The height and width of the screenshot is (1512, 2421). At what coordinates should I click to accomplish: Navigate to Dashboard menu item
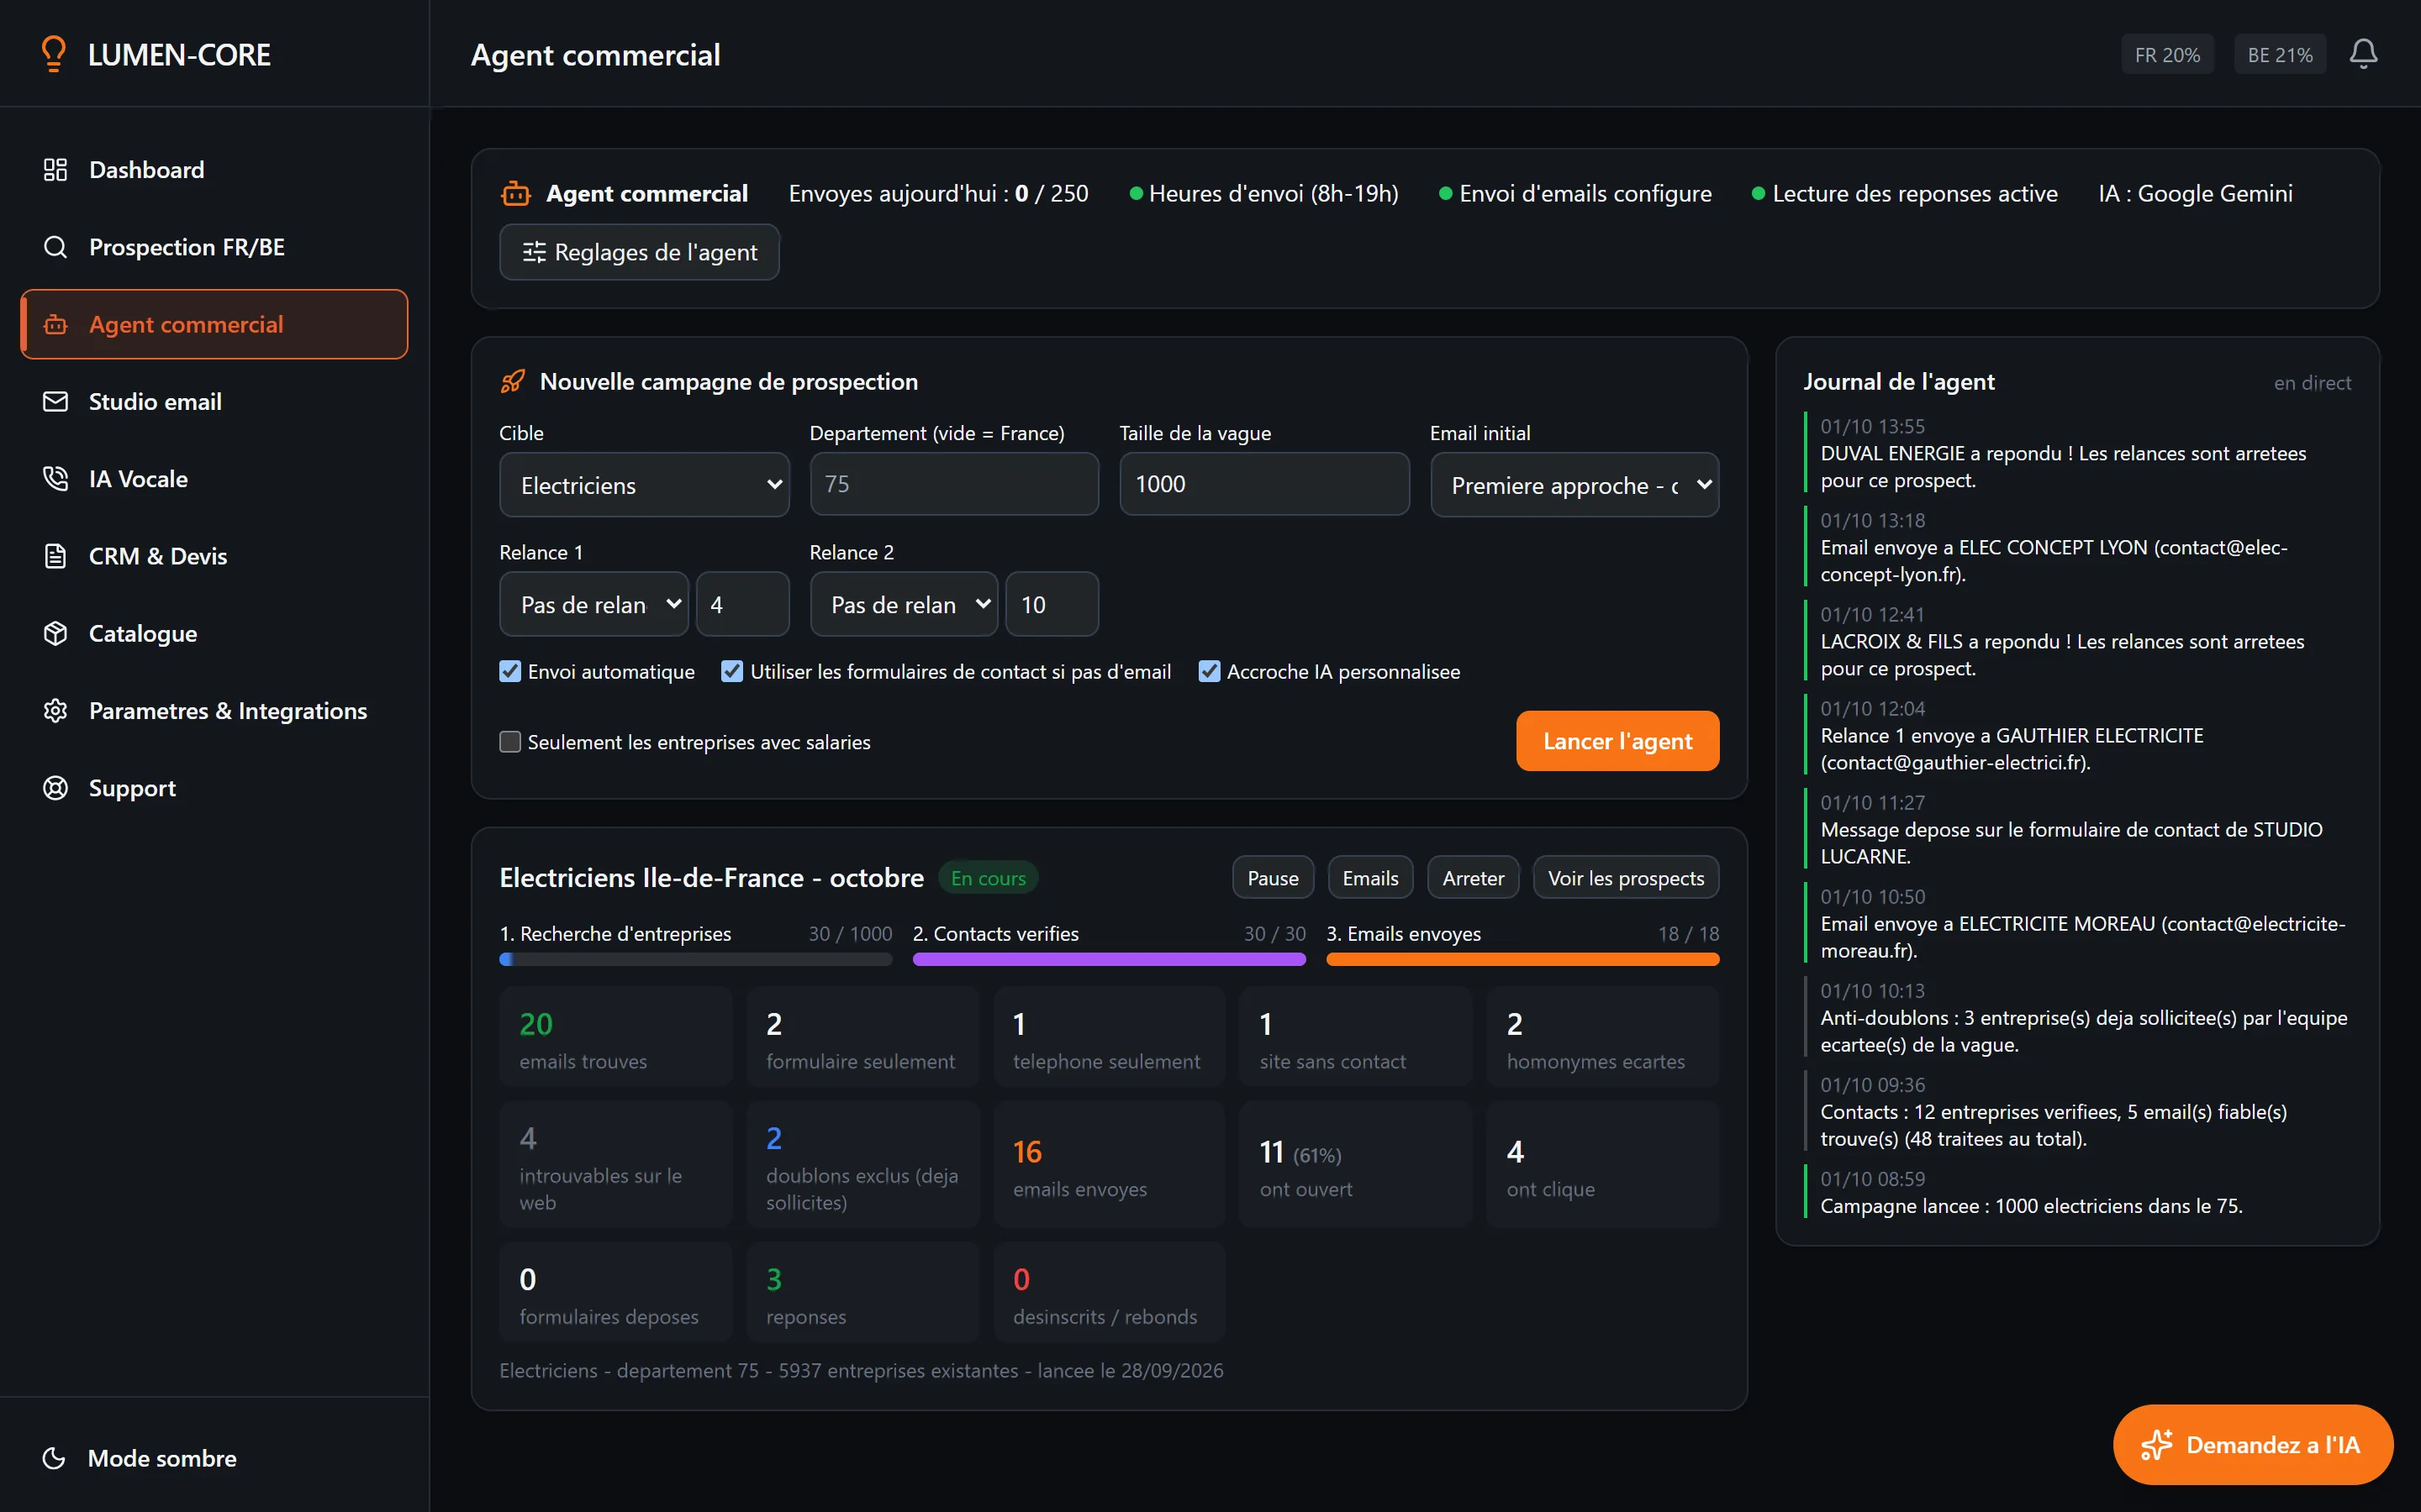click(x=214, y=170)
